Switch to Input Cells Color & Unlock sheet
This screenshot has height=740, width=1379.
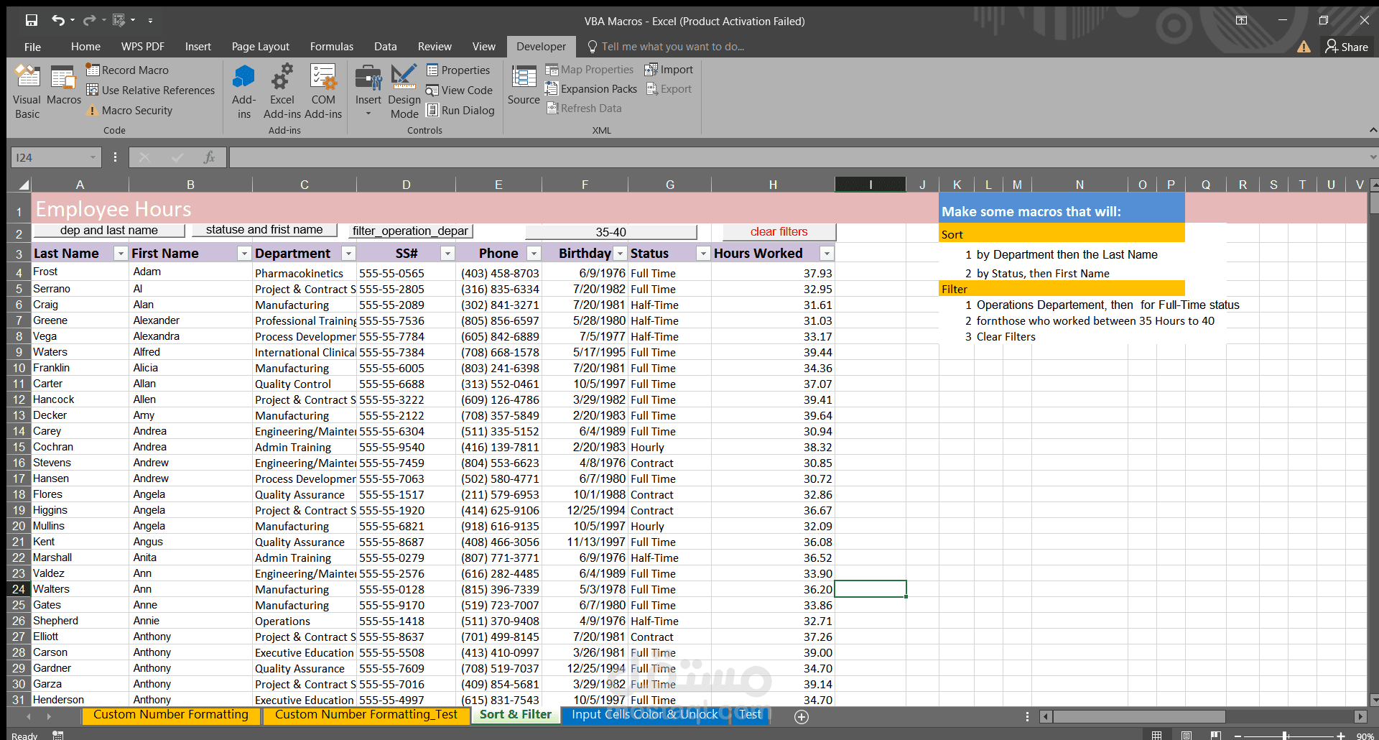click(645, 715)
